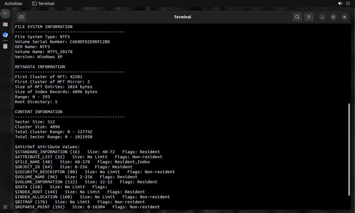
Task: Click the search icon in Terminal header
Action: [297, 17]
